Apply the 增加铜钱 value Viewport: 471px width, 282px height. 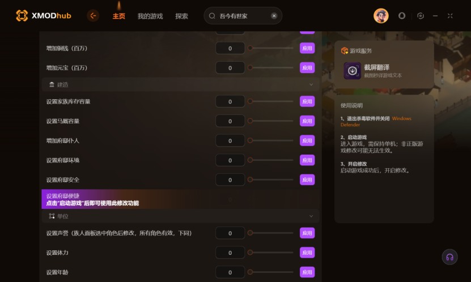[x=307, y=48]
